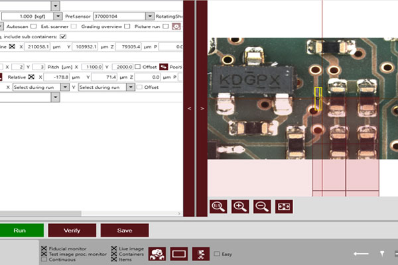This screenshot has height=265, width=398.
Task: Zoom in on the PCB image
Action: tap(240, 206)
